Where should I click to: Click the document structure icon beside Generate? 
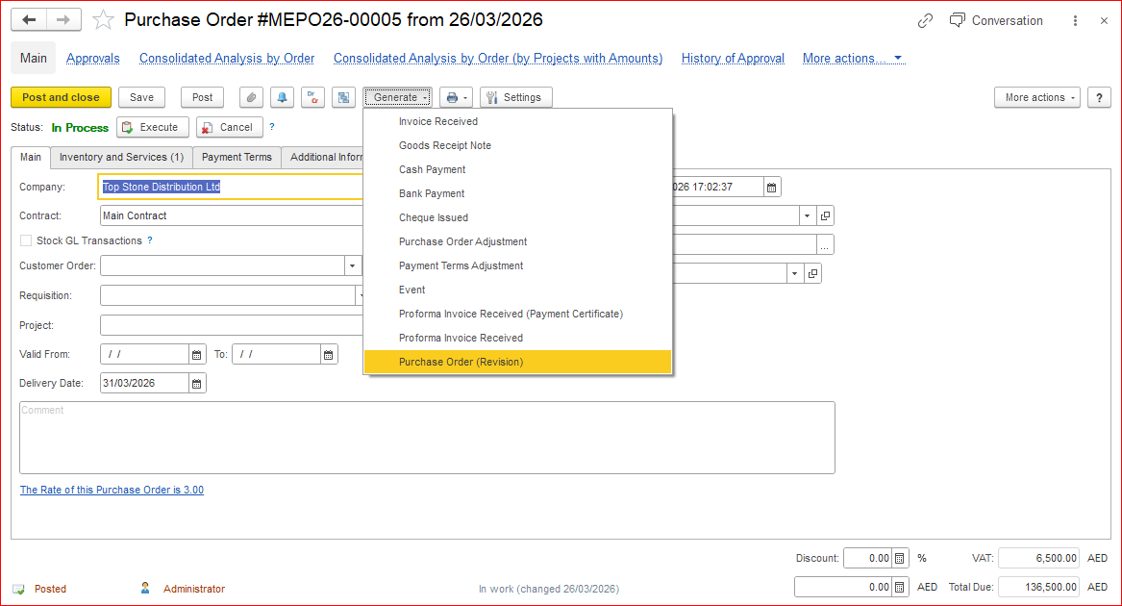coord(343,97)
